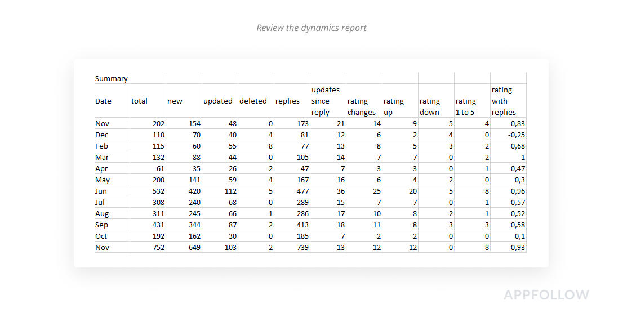This screenshot has width=623, height=322.
Task: Select the Feb date cell
Action: (112, 146)
